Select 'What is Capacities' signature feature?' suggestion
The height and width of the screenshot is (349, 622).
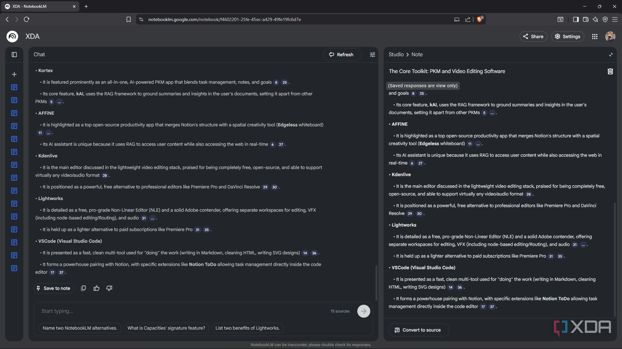(166, 328)
